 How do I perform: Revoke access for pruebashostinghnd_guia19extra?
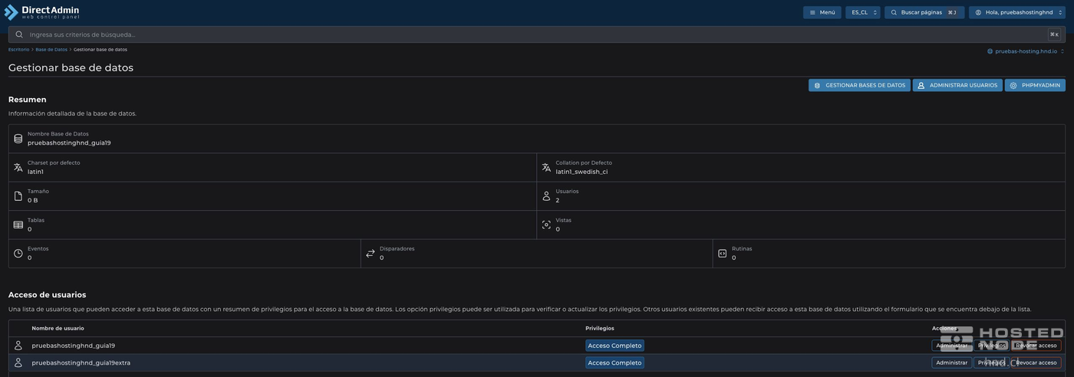[x=1036, y=362]
